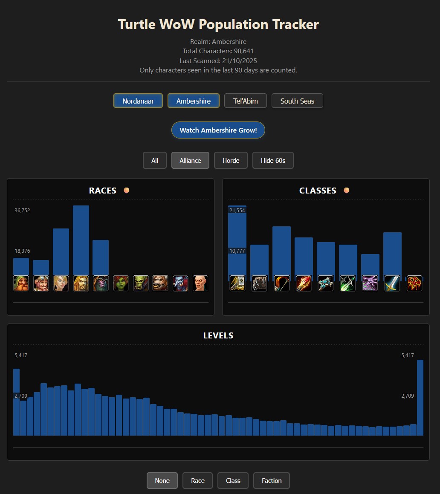Open the Watch Ambershire Grow! button
The image size is (440, 494).
[218, 130]
